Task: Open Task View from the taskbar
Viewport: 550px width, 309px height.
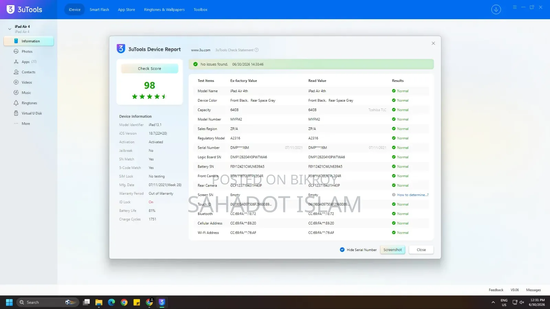Action: 87,302
